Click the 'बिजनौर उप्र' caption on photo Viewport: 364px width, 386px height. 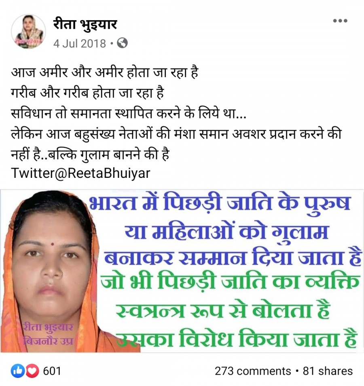tap(48, 341)
